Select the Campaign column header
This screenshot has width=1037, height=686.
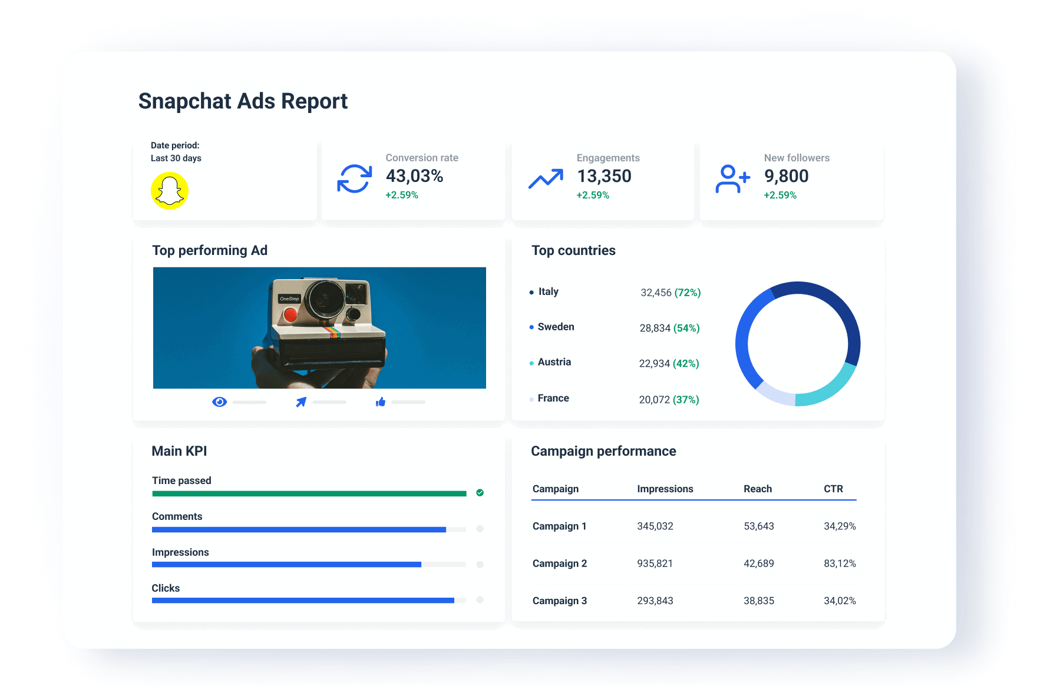[555, 489]
